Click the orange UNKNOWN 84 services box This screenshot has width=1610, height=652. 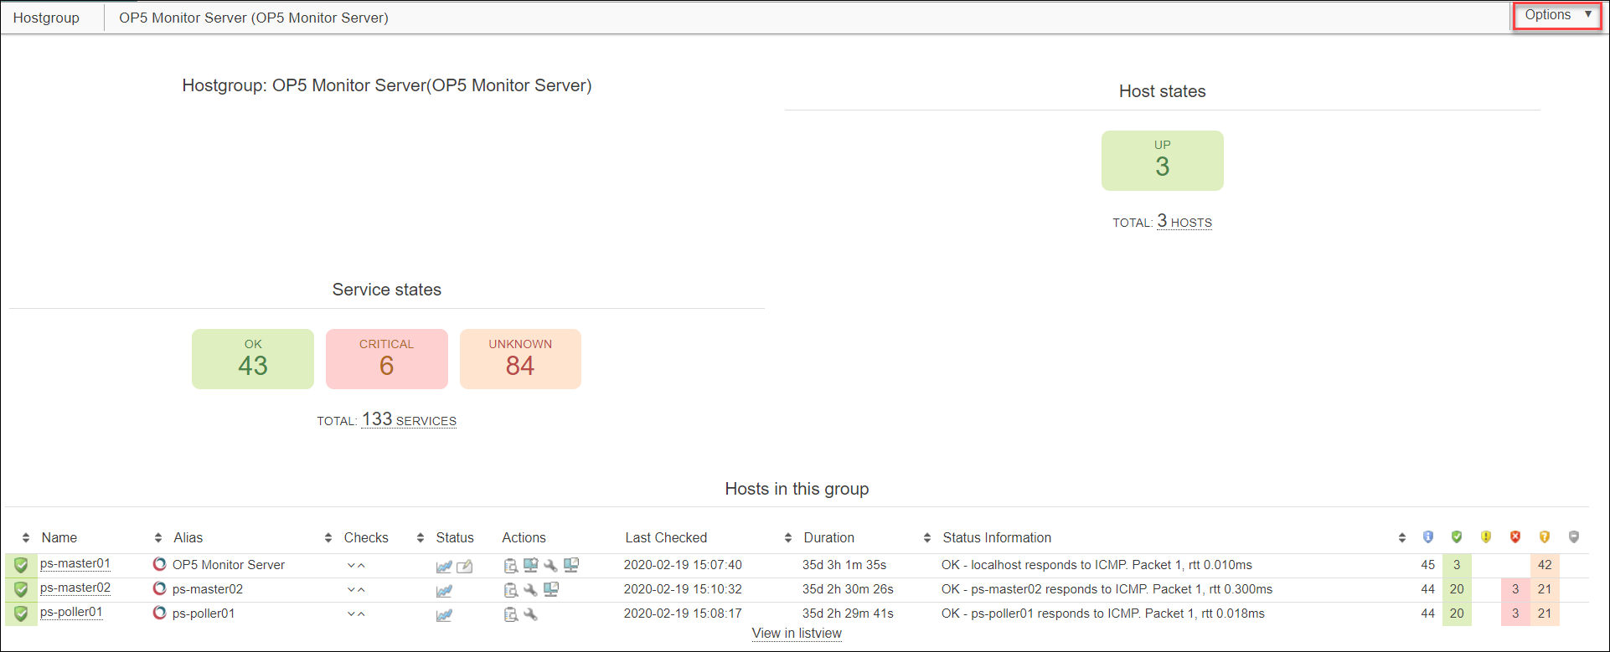pyautogui.click(x=520, y=359)
